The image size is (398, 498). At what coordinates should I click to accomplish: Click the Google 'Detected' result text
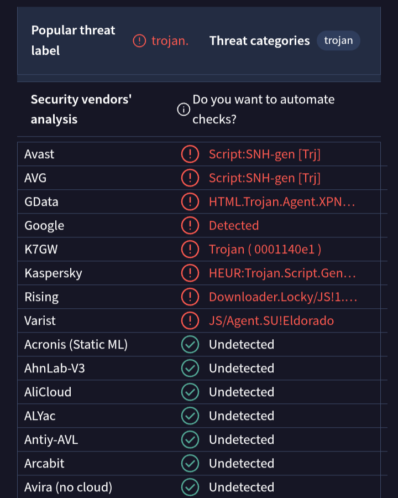234,226
